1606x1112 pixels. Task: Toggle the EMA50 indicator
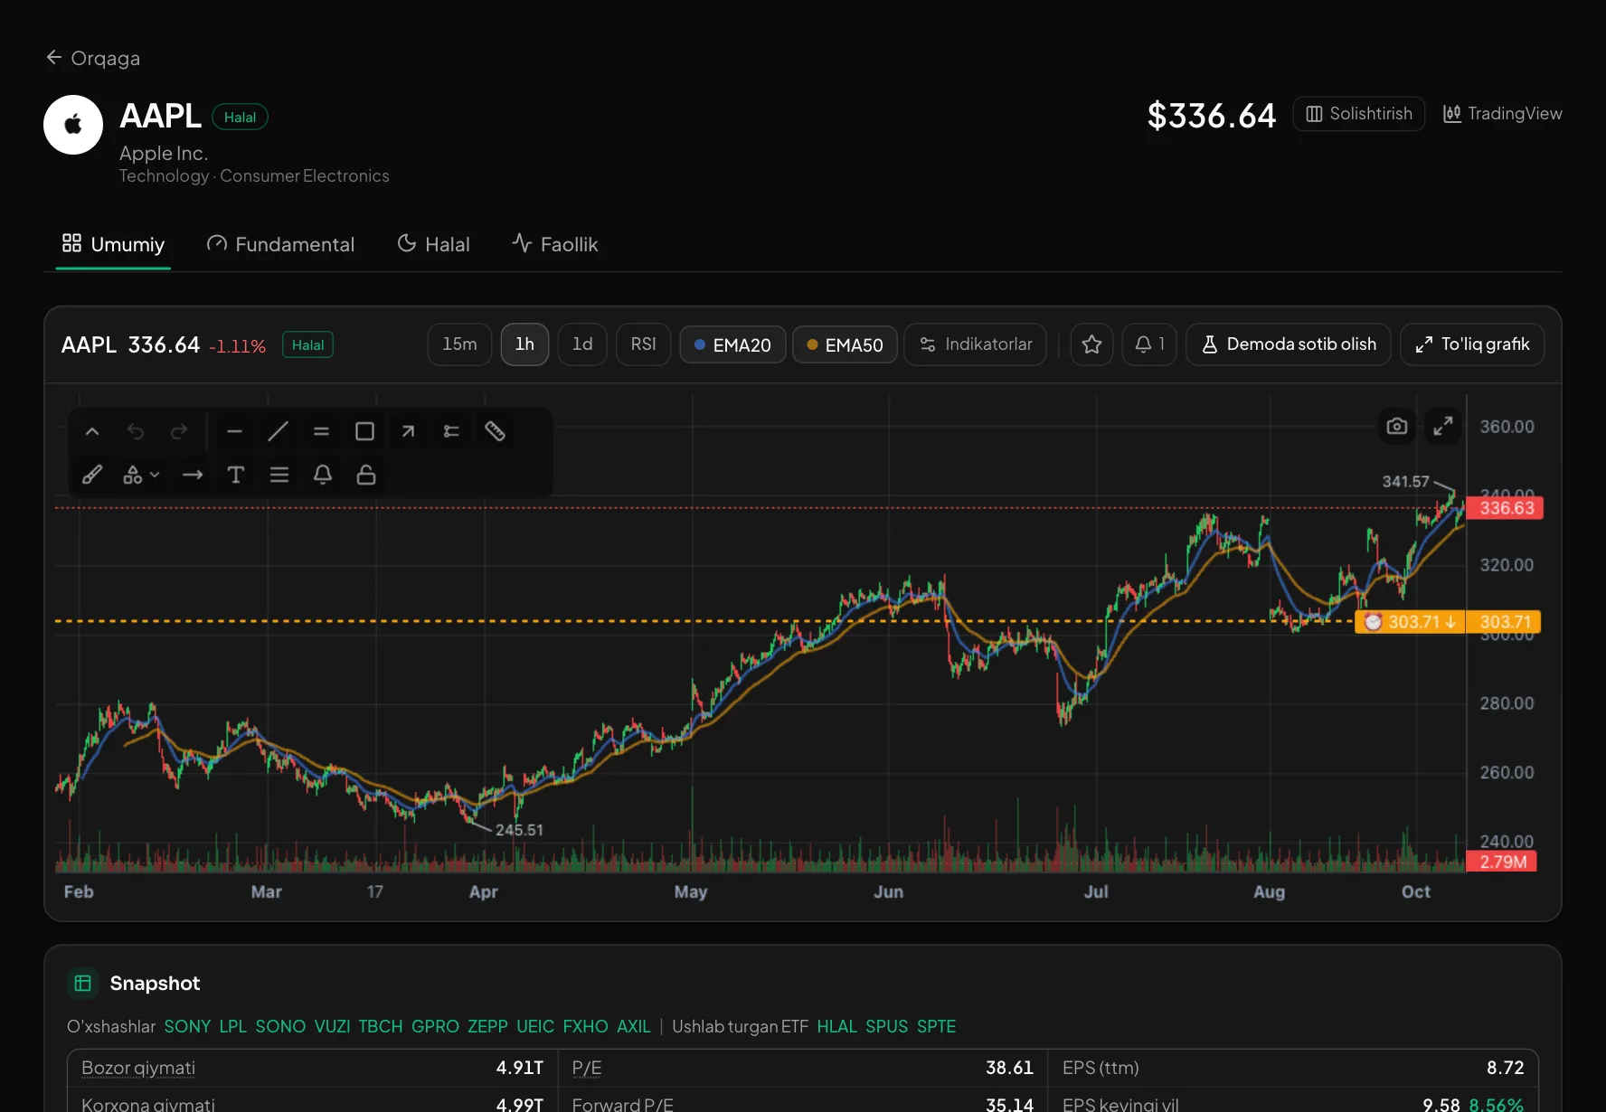click(x=845, y=344)
